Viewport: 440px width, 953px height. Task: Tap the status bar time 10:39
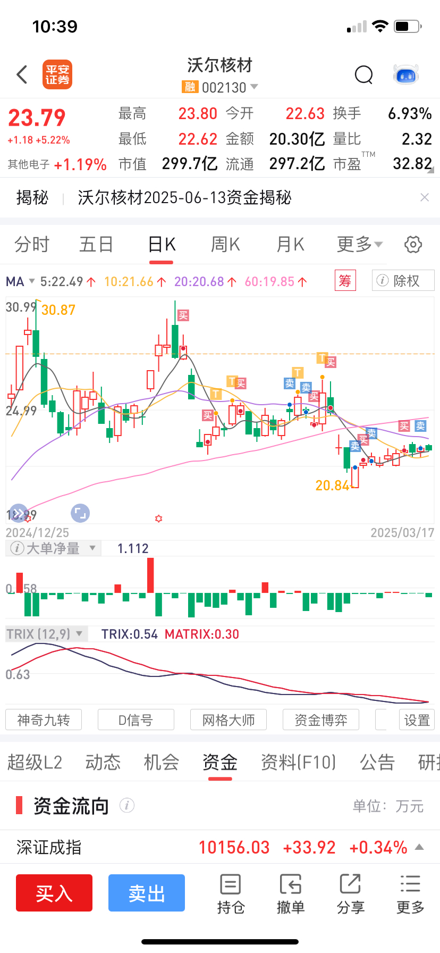click(55, 26)
